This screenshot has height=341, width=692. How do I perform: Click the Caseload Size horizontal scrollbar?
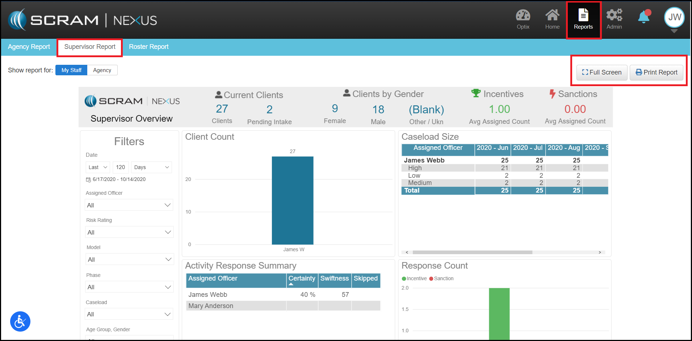coord(472,252)
